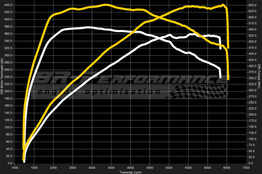The image size is (262, 174).
Task: Click the yellow torque curve peak near 3400 rpm
Action: pos(106,5)
